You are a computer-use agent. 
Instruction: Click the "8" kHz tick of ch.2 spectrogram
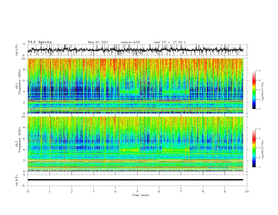point(25,128)
